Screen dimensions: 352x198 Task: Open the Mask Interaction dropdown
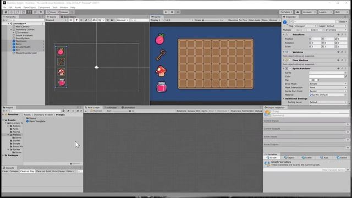click(x=328, y=87)
